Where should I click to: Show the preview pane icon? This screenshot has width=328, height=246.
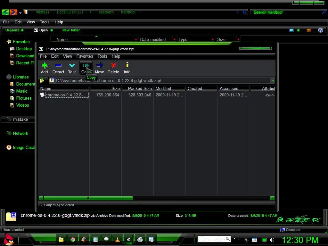coord(309,30)
